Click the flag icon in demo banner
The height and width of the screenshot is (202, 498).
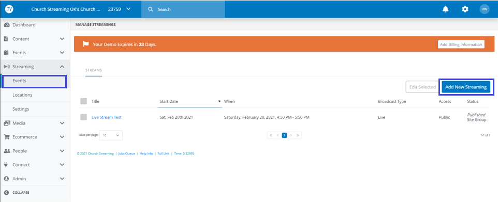86,44
